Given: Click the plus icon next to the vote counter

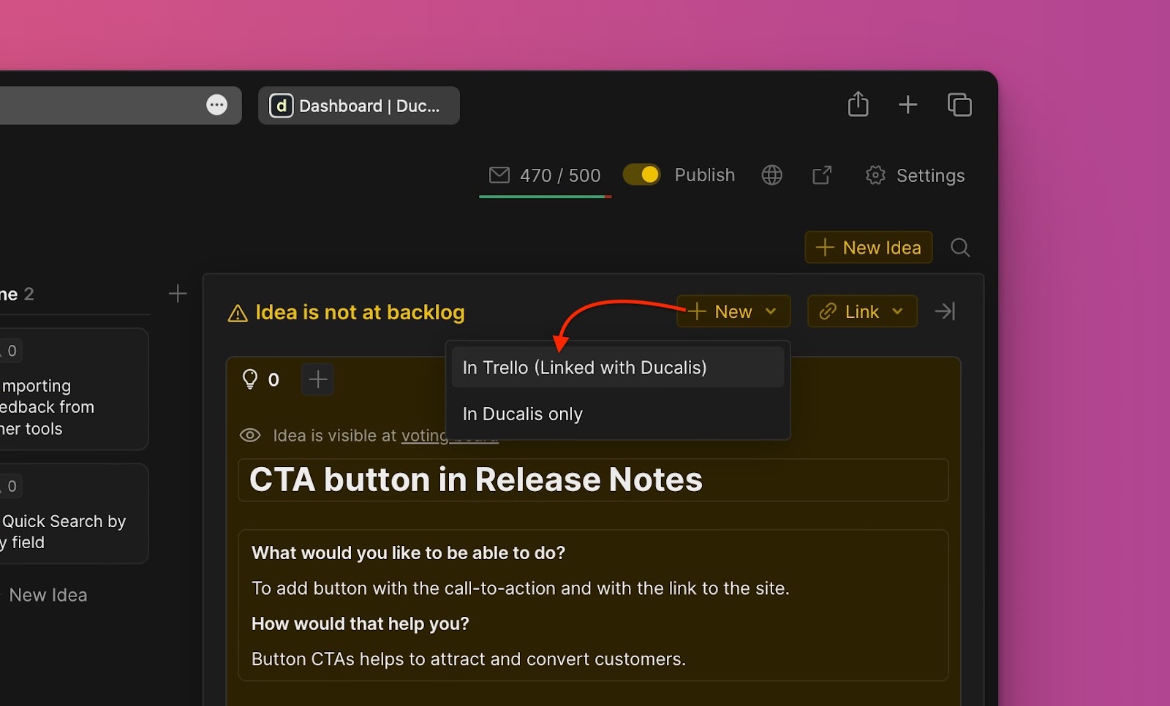Looking at the screenshot, I should pyautogui.click(x=317, y=379).
